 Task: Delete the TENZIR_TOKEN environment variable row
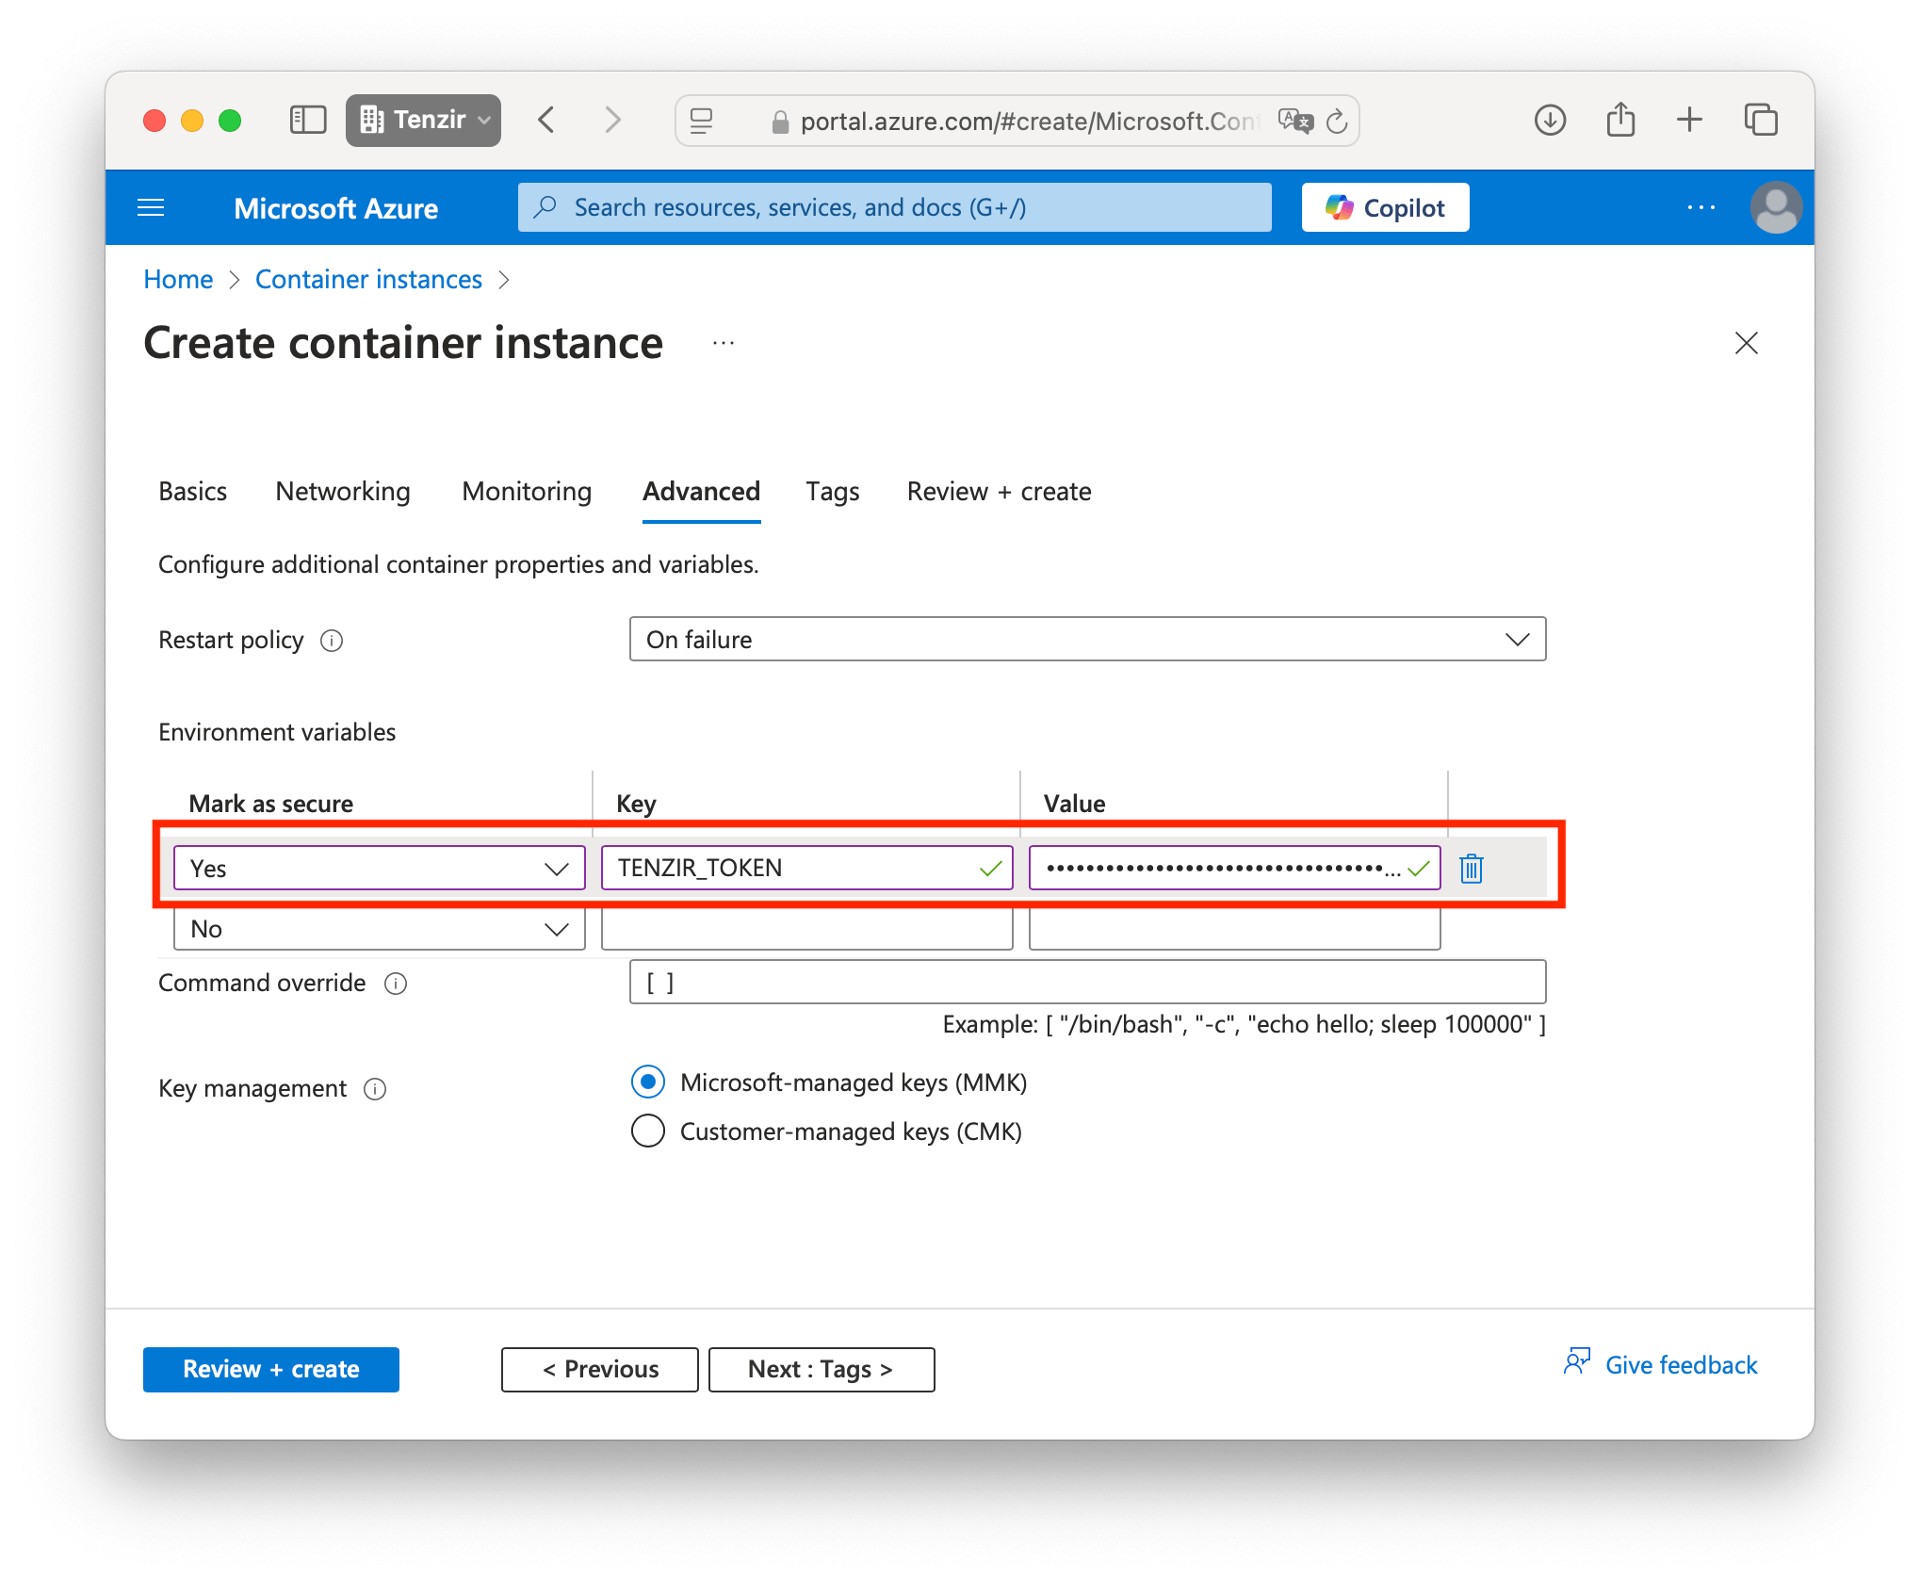point(1471,868)
